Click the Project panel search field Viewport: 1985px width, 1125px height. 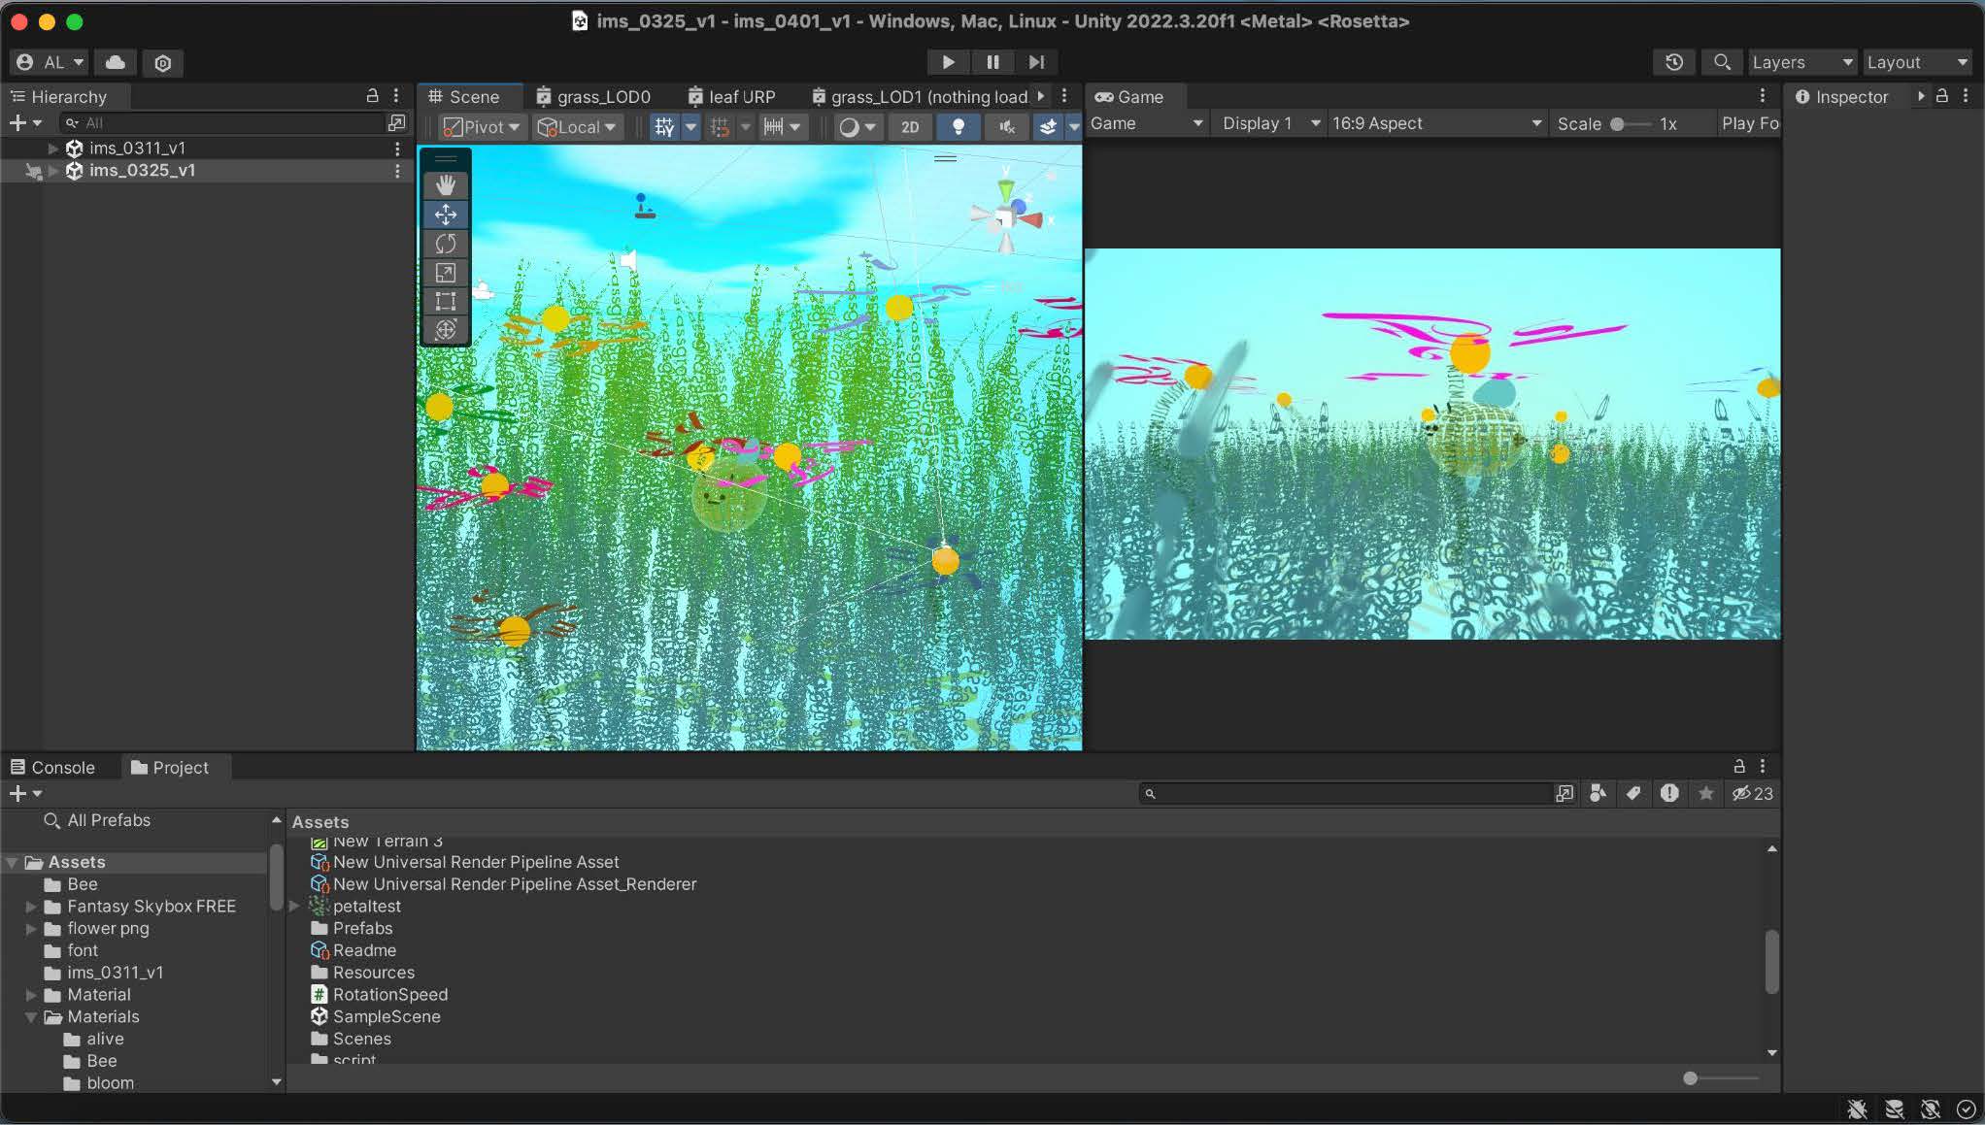tap(1350, 794)
